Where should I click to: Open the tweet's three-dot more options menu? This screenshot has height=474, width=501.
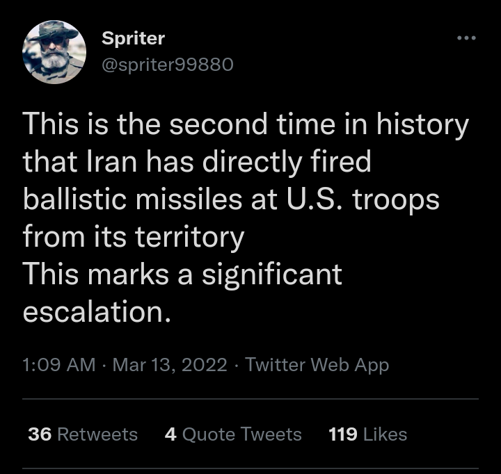pos(466,38)
